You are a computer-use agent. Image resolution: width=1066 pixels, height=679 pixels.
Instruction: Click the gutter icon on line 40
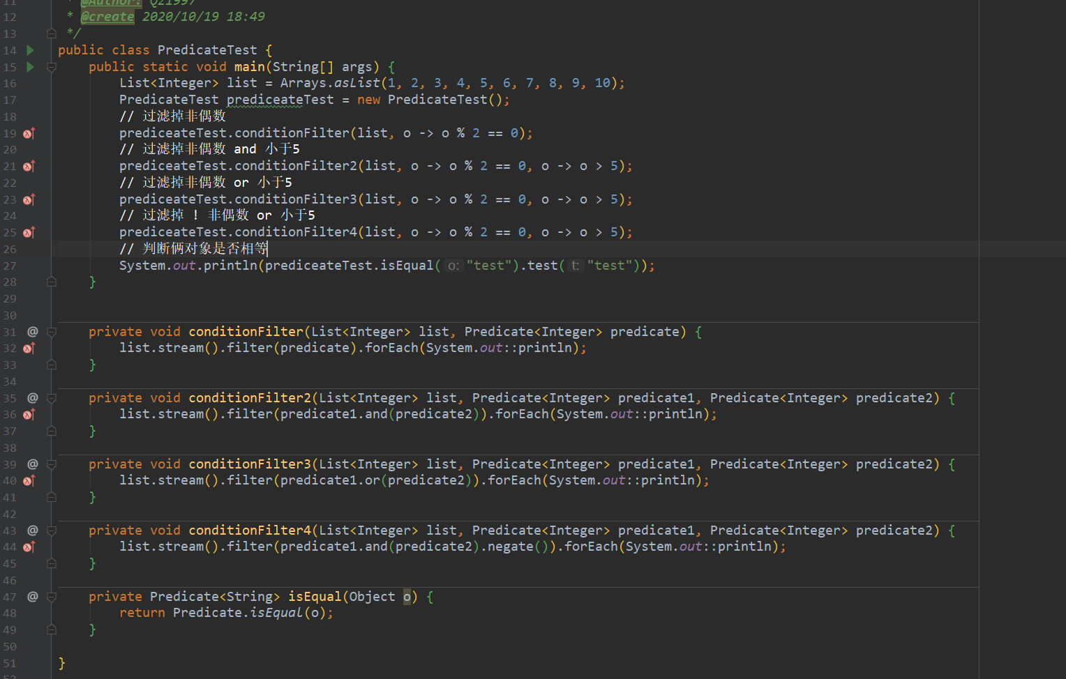(29, 480)
